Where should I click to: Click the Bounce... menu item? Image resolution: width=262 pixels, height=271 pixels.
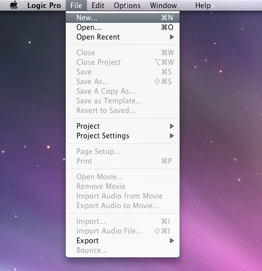coord(122,250)
